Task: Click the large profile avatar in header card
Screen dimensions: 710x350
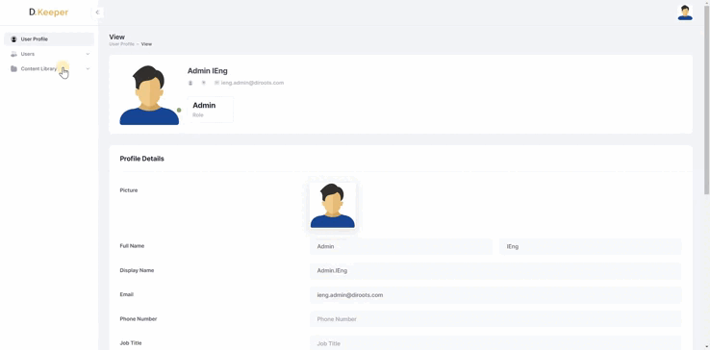Action: tap(149, 95)
